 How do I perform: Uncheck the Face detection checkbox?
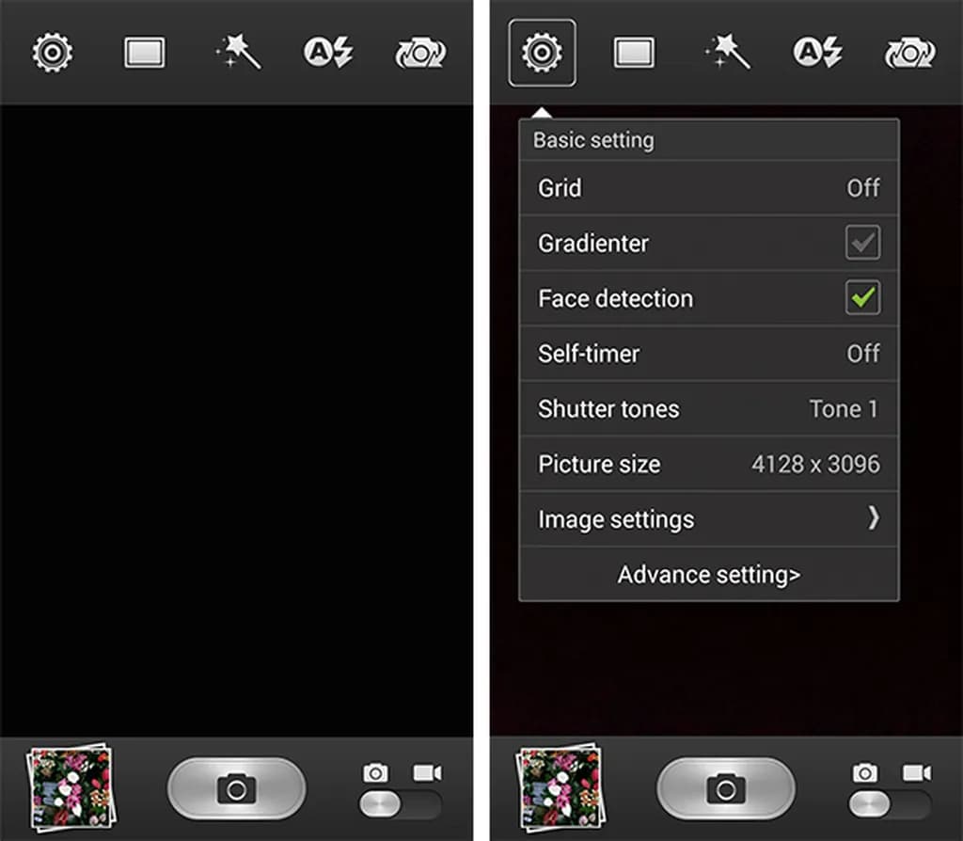point(863,298)
